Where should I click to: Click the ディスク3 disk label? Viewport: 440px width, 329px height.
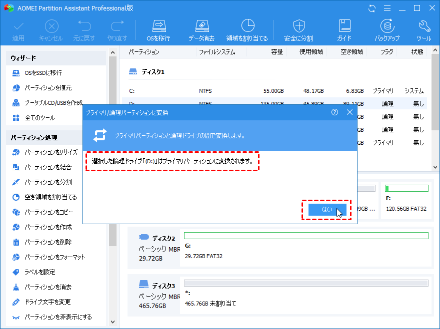point(163,286)
